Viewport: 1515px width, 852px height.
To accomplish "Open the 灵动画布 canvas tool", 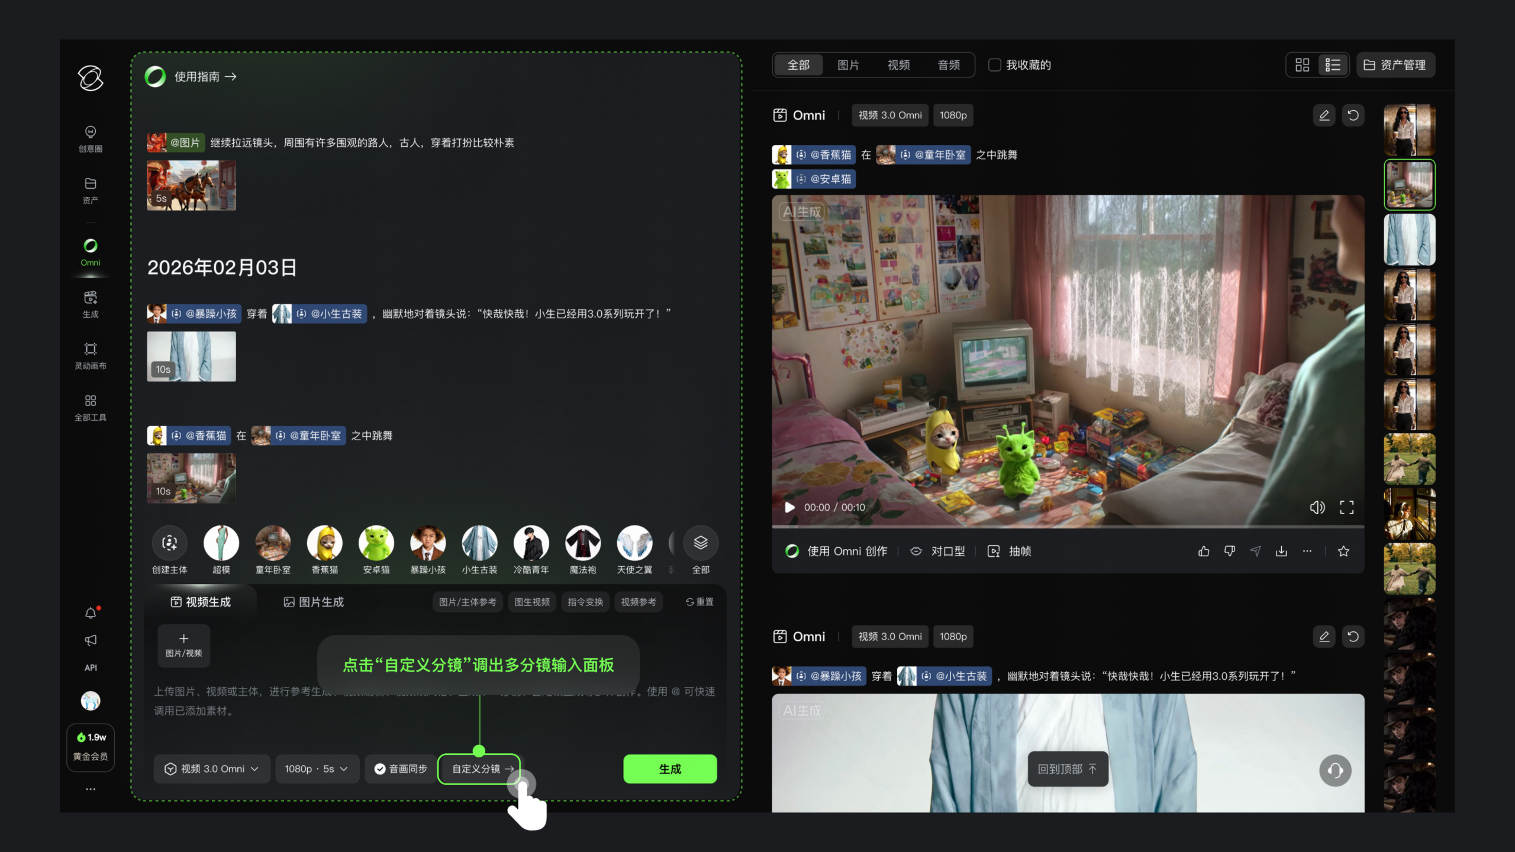I will tap(91, 355).
